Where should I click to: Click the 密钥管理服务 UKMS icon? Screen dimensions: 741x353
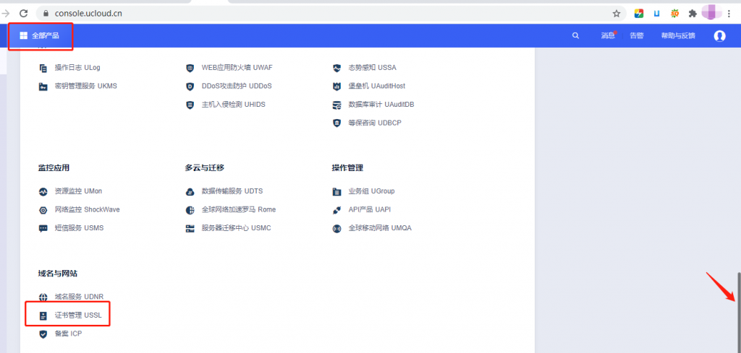(x=43, y=86)
